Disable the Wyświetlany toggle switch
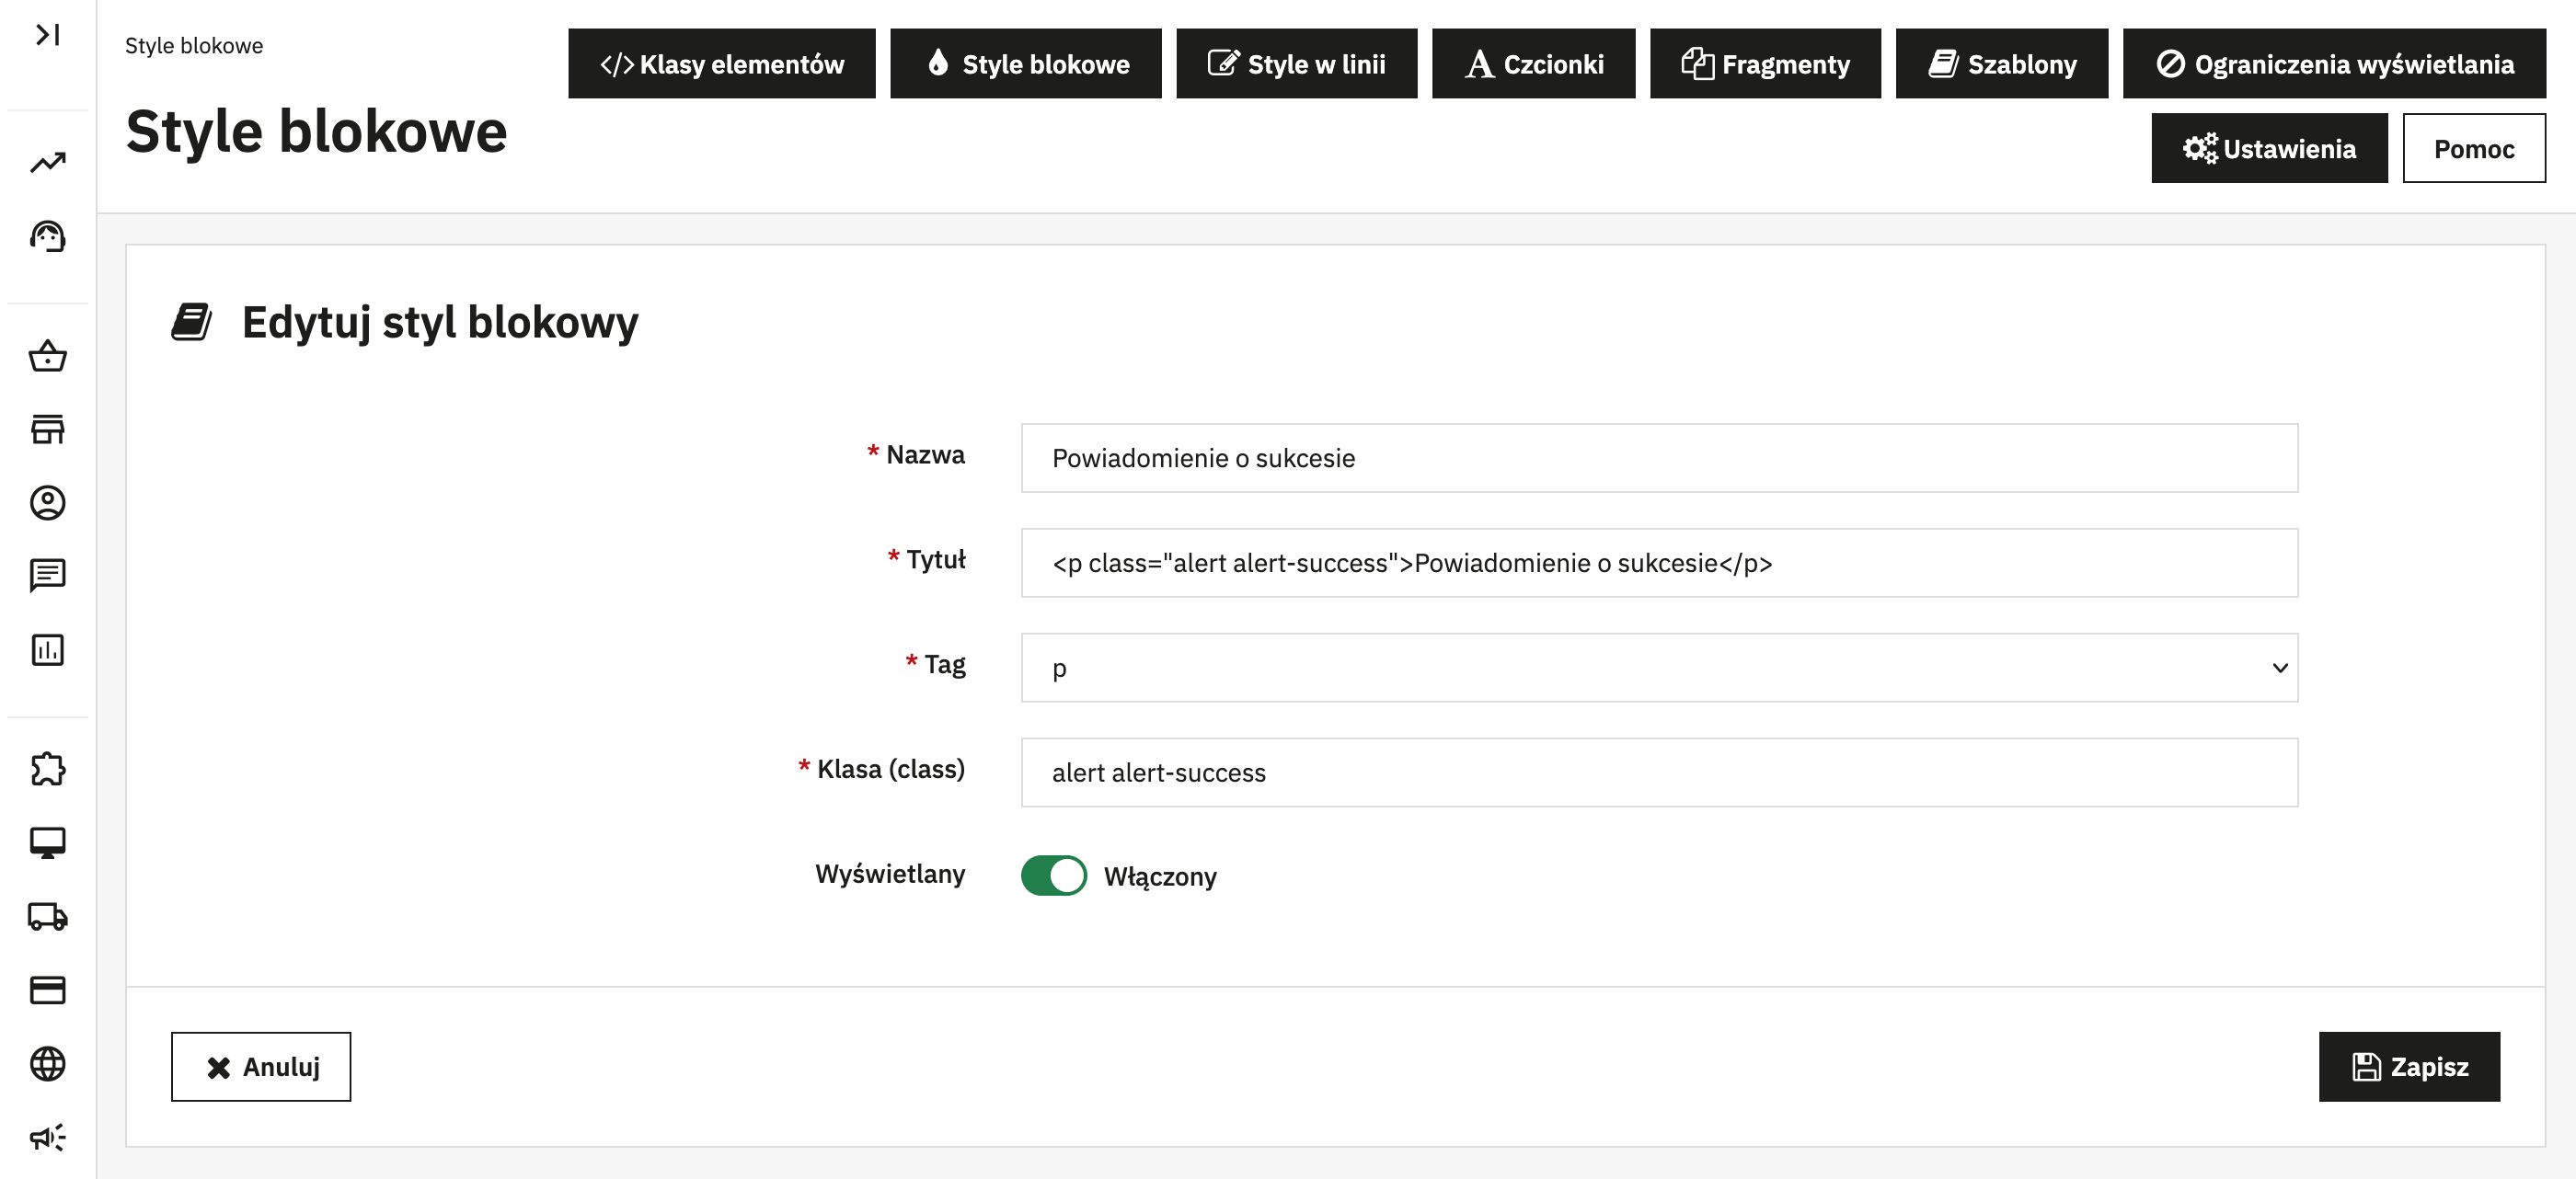2576x1179 pixels. pyautogui.click(x=1053, y=875)
